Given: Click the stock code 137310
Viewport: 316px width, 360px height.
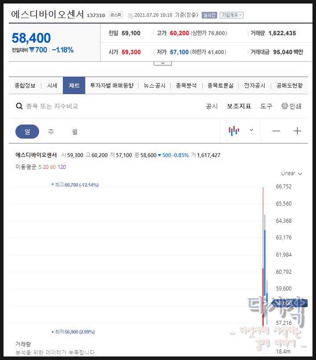Looking at the screenshot, I should coord(96,15).
